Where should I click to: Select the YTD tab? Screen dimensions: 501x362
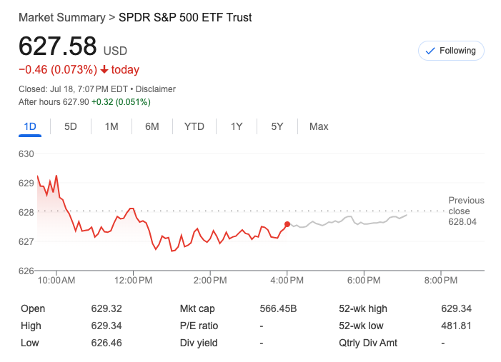194,126
